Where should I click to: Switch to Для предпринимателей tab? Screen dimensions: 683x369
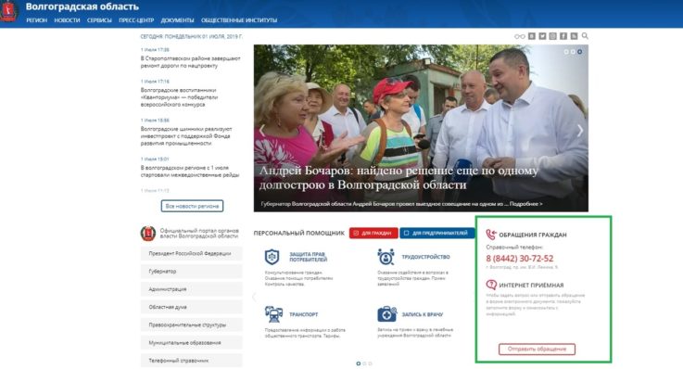click(x=436, y=233)
